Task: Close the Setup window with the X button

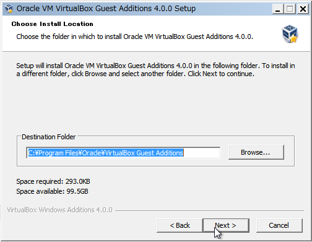Action: 303,9
